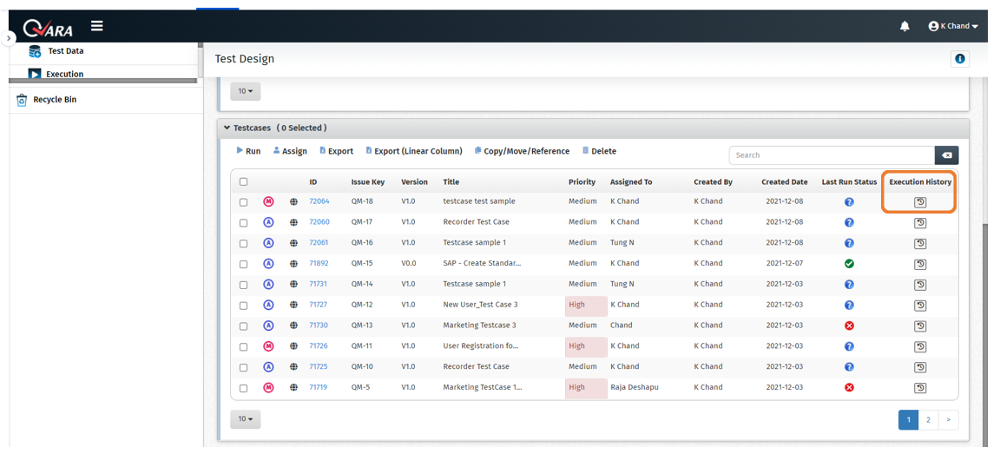1000x454 pixels.
Task: Open the upper page-size 10 dropdown
Action: [x=246, y=91]
